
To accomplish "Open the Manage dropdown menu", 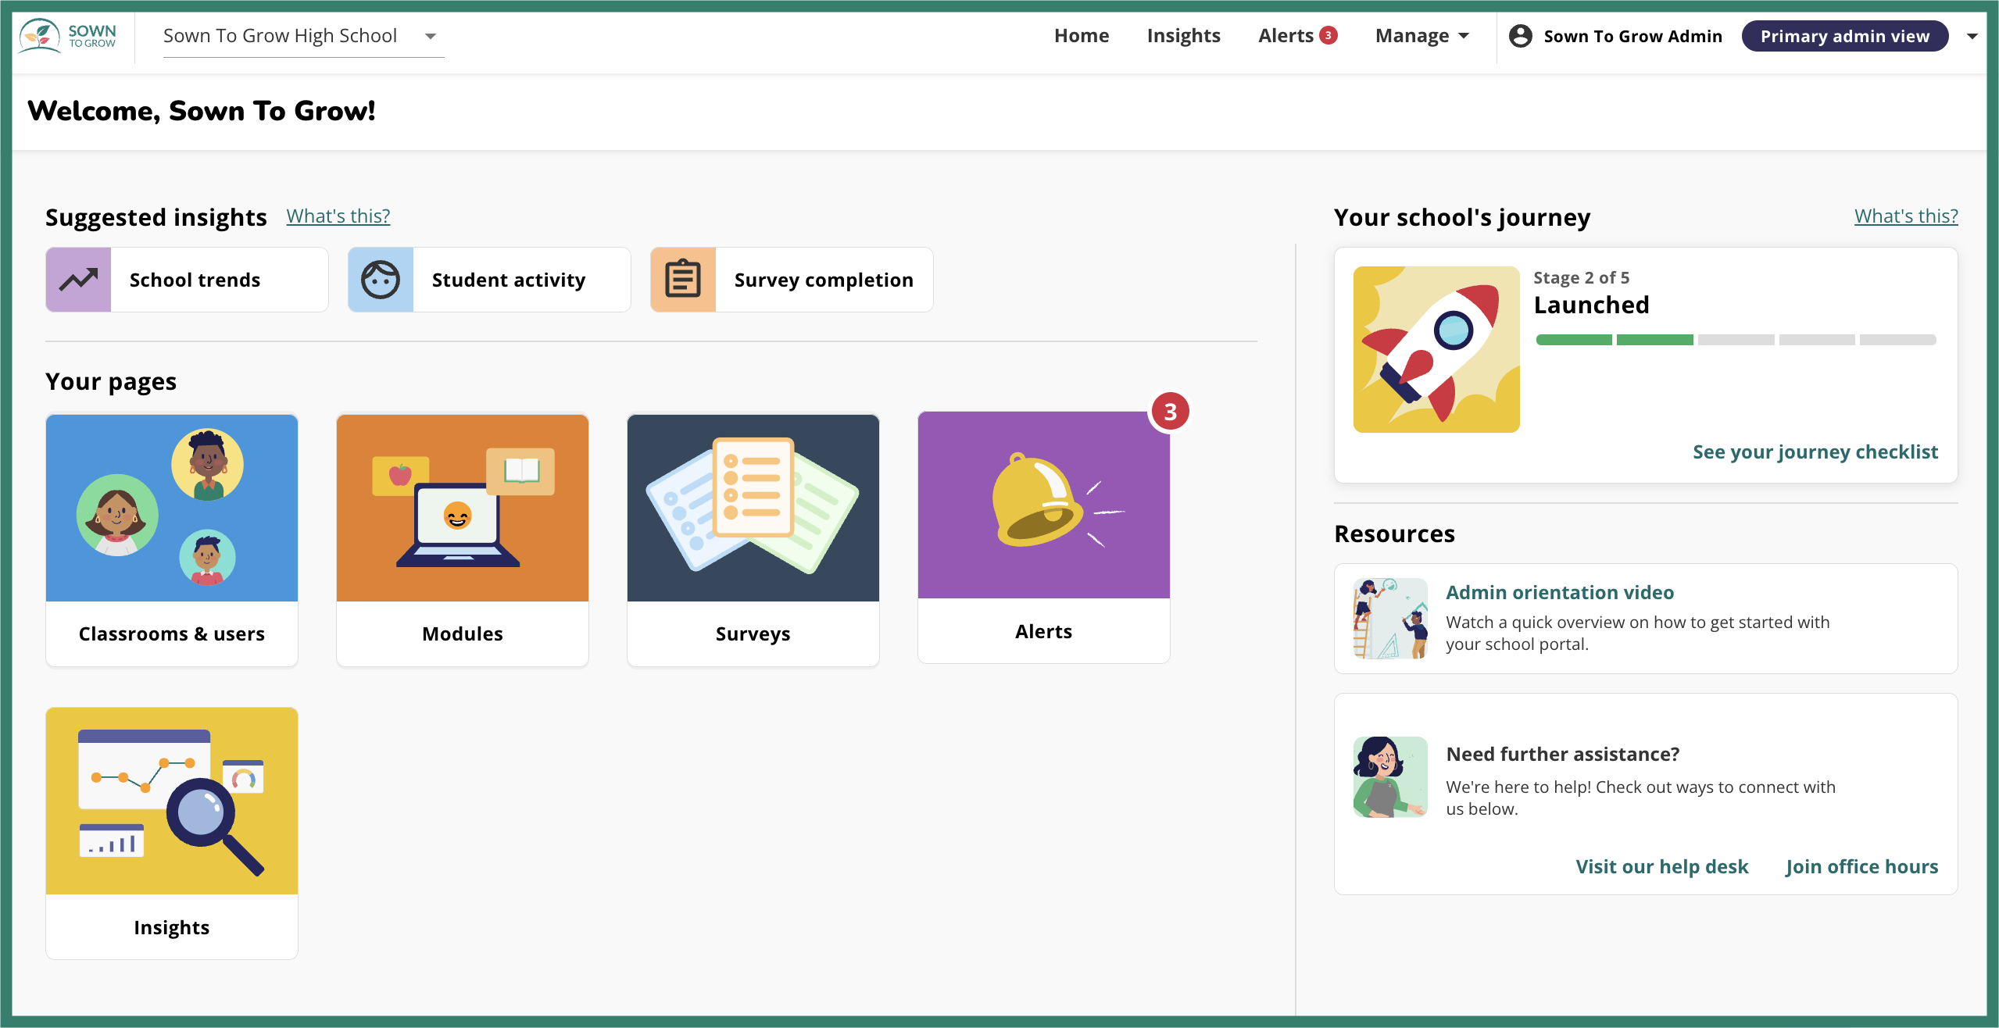I will point(1422,36).
